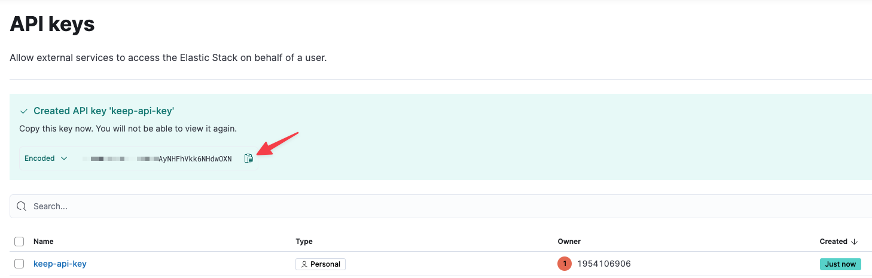872x278 pixels.
Task: Click the owner avatar icon
Action: (565, 264)
